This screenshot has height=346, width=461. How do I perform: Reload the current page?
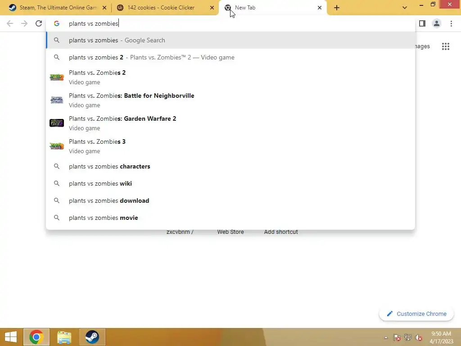pos(39,23)
